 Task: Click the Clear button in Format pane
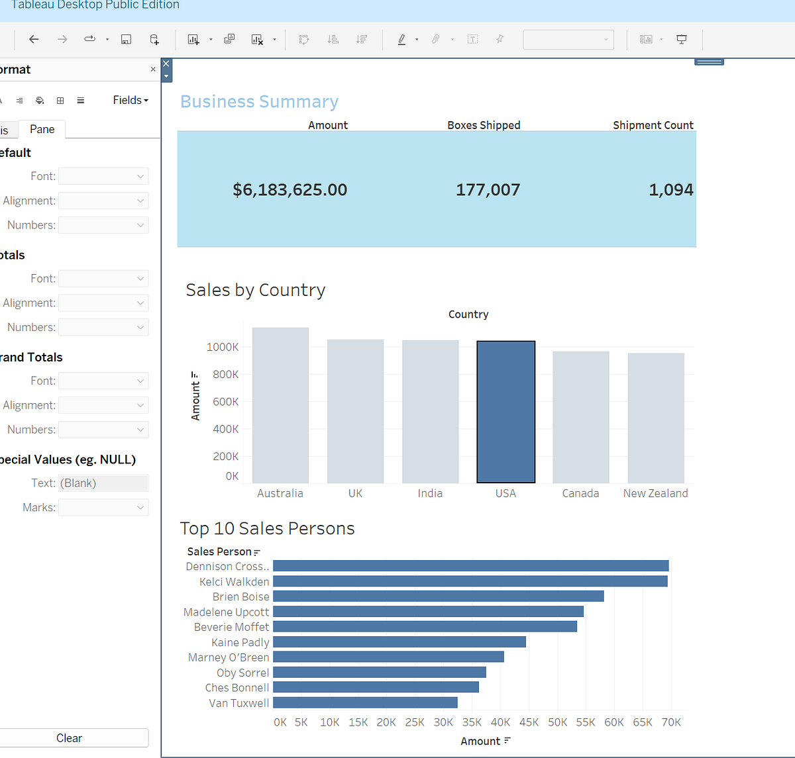(69, 738)
